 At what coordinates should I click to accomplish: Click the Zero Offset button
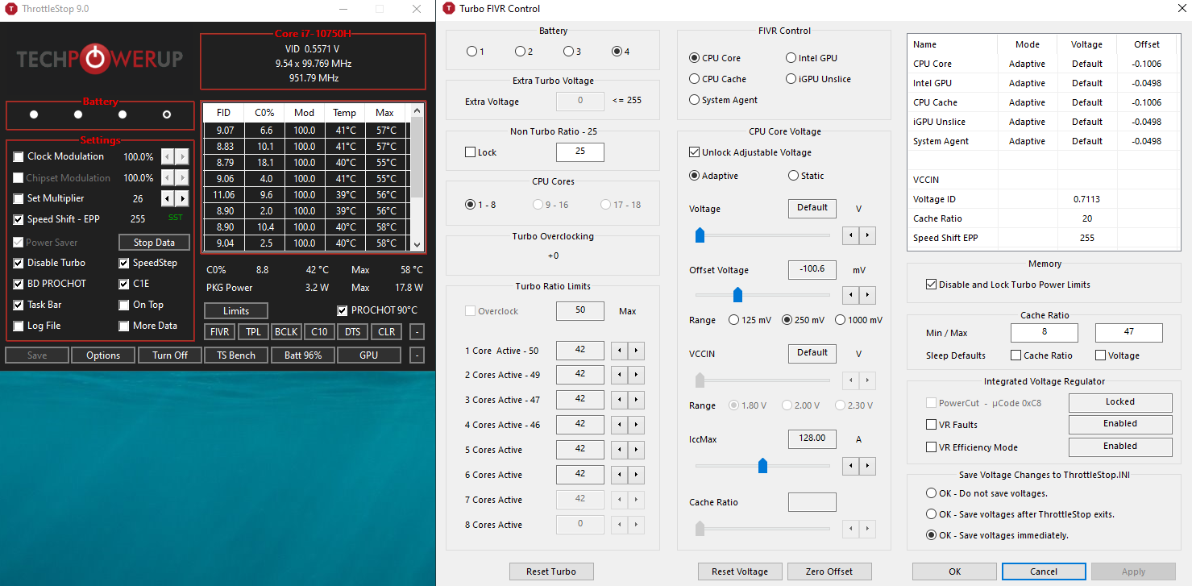pyautogui.click(x=829, y=571)
